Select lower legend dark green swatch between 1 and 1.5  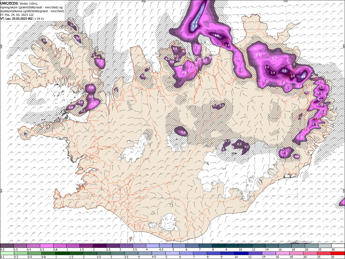pos(62,253)
